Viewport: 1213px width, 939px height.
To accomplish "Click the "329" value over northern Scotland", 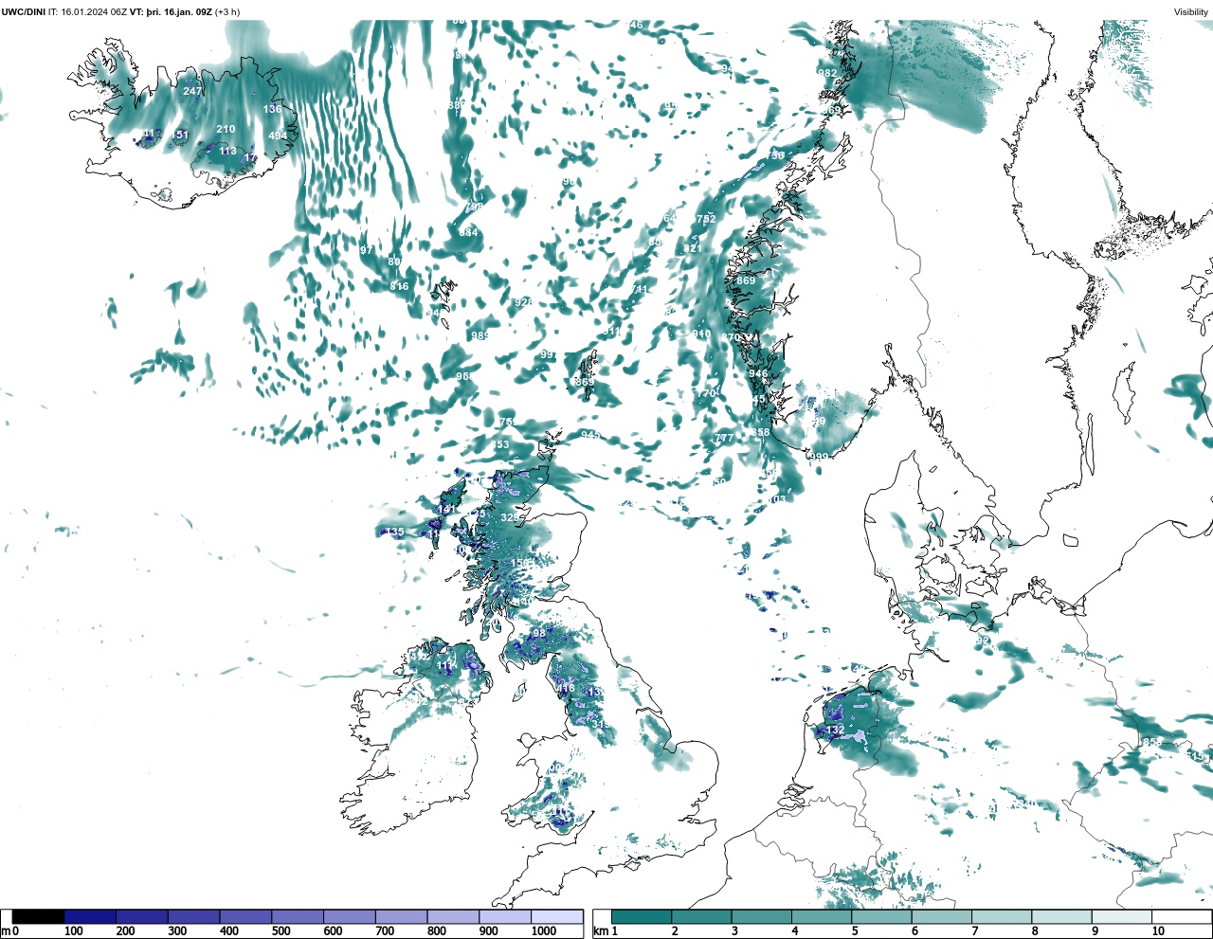I will coord(510,518).
